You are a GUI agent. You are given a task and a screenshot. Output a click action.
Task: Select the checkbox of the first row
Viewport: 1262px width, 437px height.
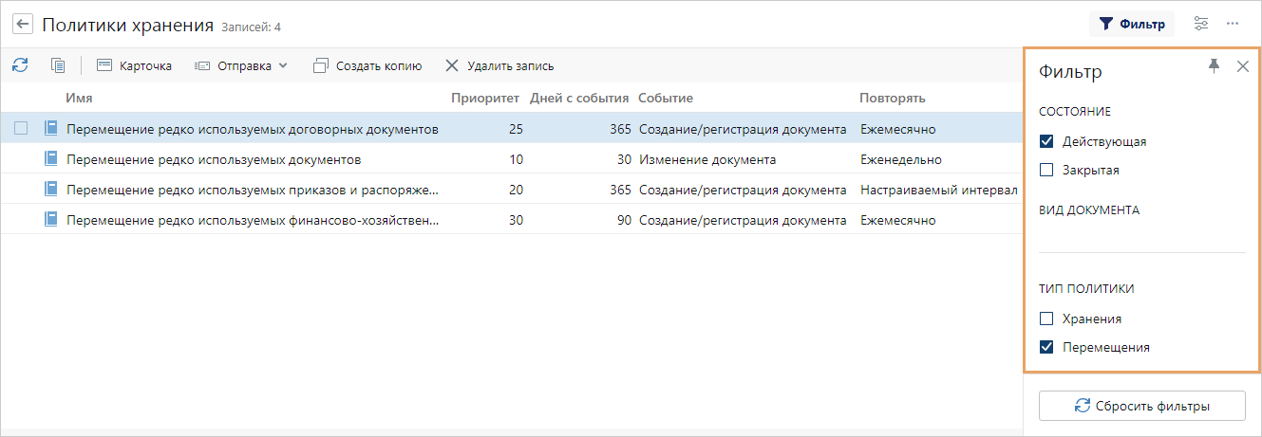tap(21, 129)
